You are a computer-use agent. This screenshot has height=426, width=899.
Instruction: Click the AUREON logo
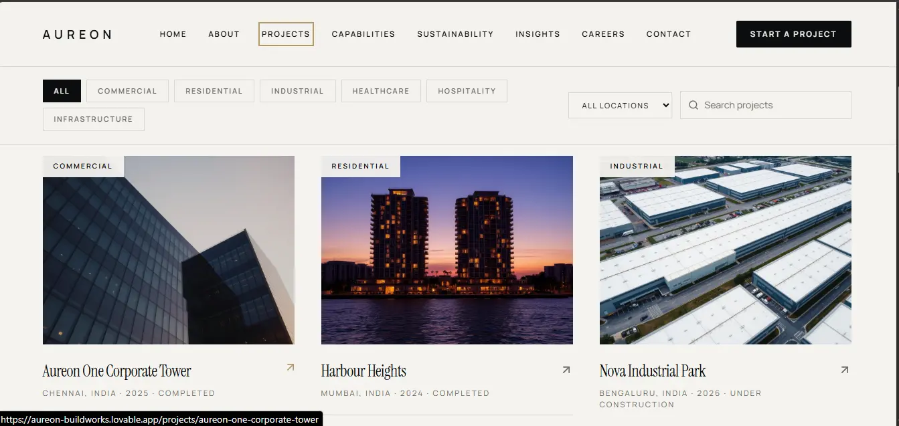[77, 34]
